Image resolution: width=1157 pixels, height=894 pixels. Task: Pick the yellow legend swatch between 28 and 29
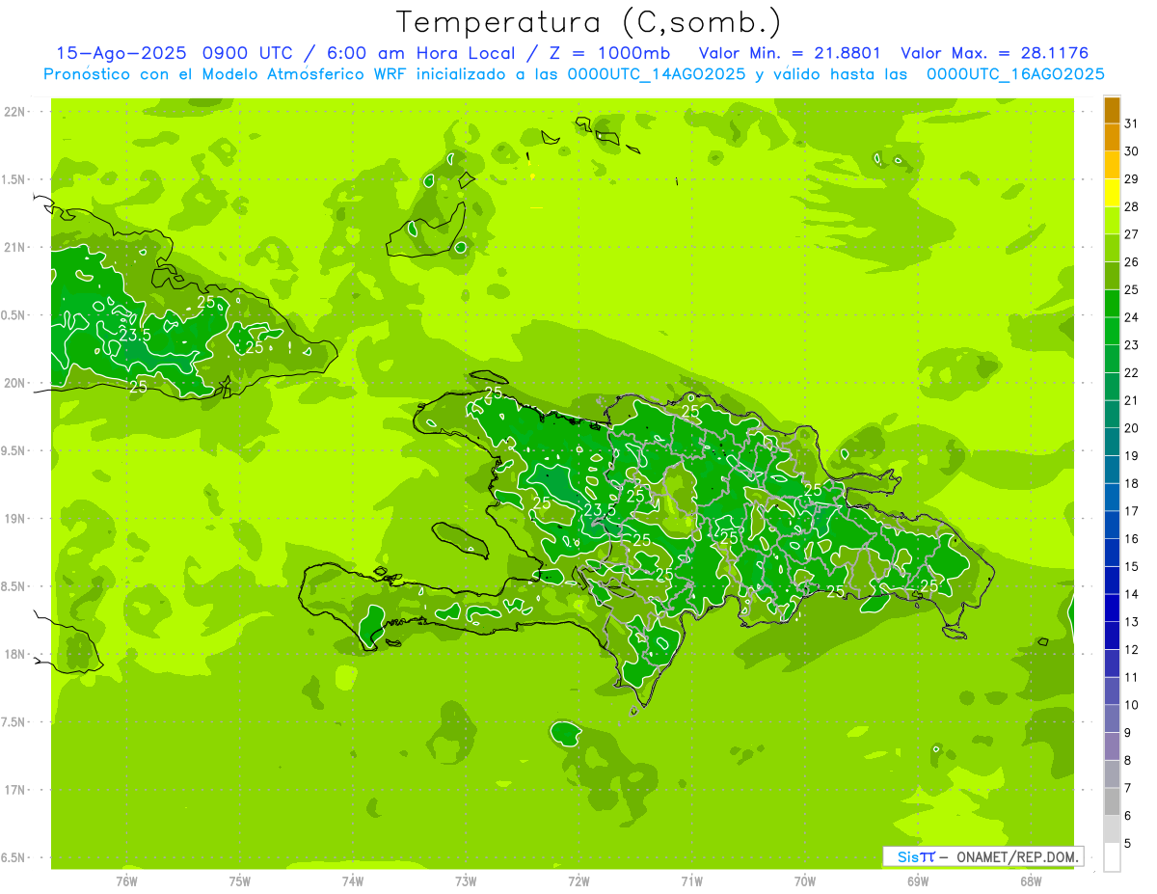point(1113,193)
